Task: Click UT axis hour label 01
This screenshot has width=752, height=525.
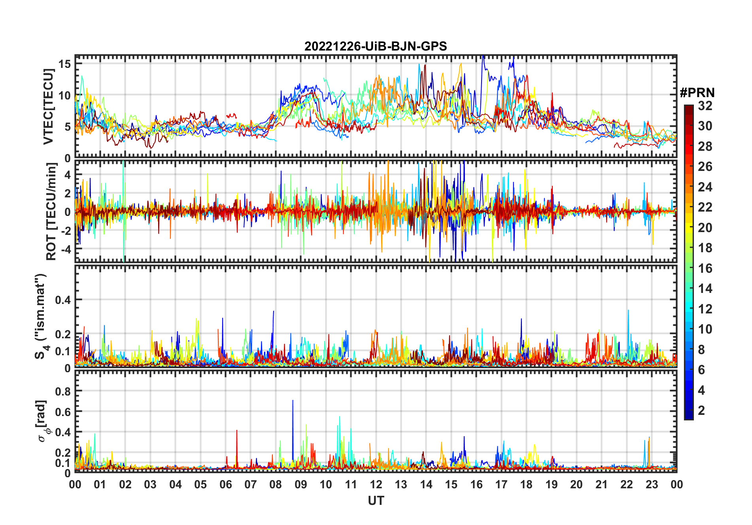Action: [100, 484]
